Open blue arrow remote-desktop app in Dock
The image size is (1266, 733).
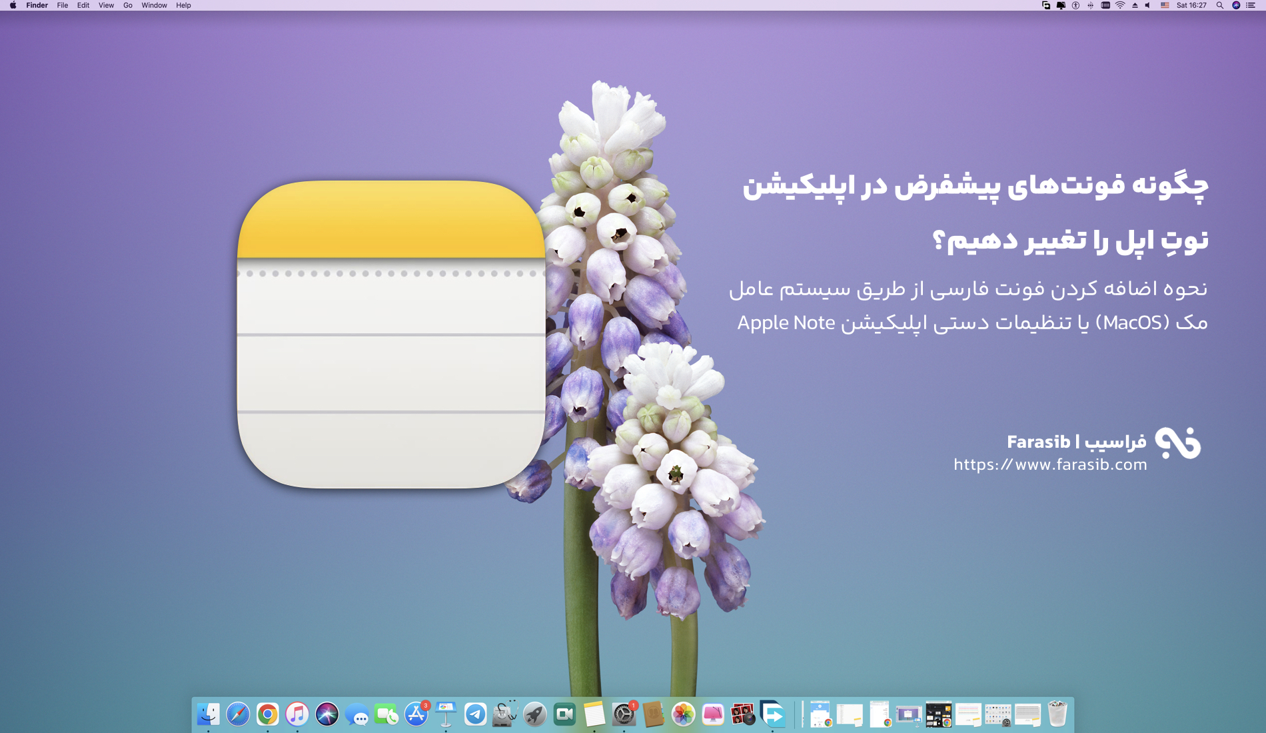pos(773,714)
